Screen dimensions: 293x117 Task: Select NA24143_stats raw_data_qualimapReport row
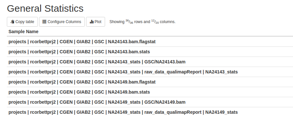point(150,72)
